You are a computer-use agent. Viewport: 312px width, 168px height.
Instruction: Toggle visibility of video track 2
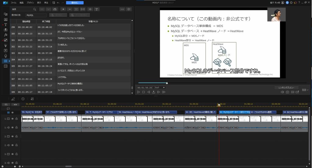[x=12, y=136]
